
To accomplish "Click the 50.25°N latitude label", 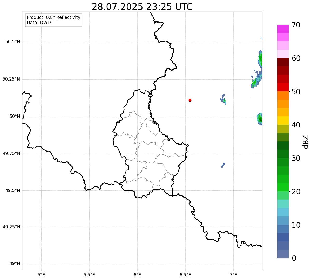I will click(x=11, y=79).
